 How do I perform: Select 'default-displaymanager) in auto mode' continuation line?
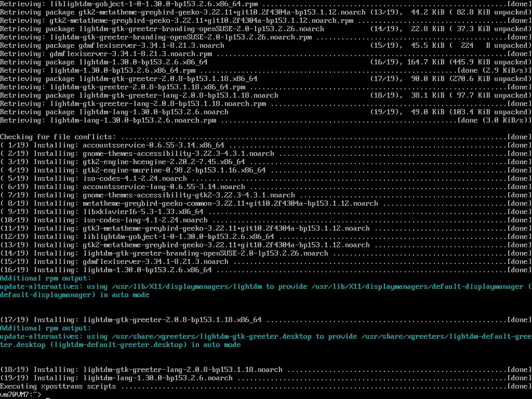75,295
